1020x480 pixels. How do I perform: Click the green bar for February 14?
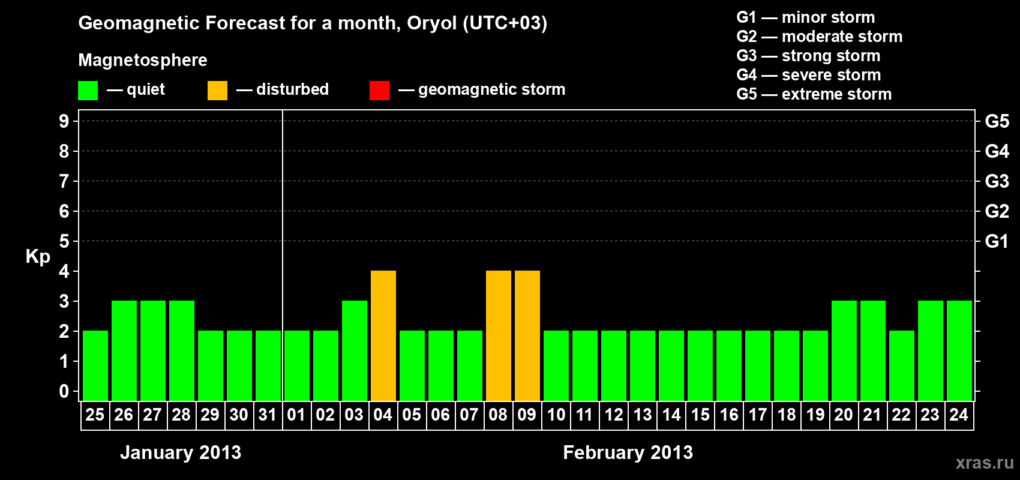671,366
